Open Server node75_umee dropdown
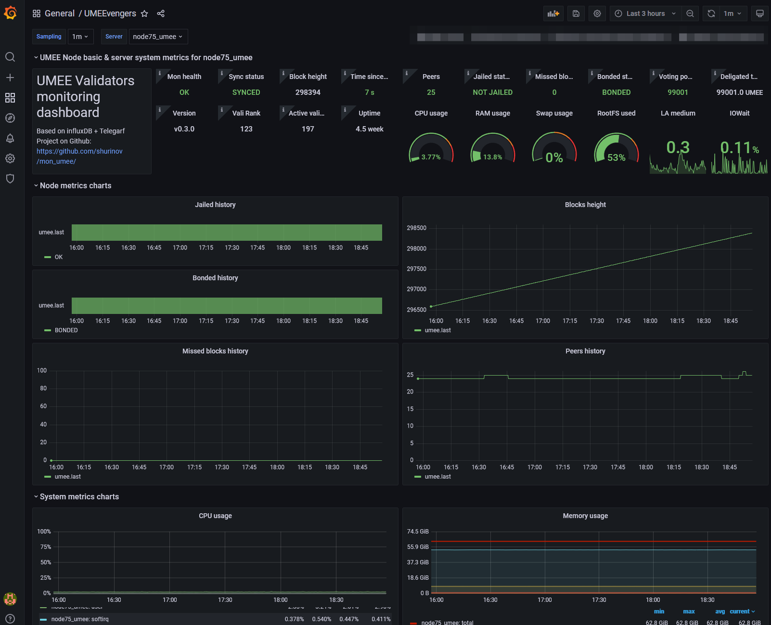771x625 pixels. [x=158, y=37]
